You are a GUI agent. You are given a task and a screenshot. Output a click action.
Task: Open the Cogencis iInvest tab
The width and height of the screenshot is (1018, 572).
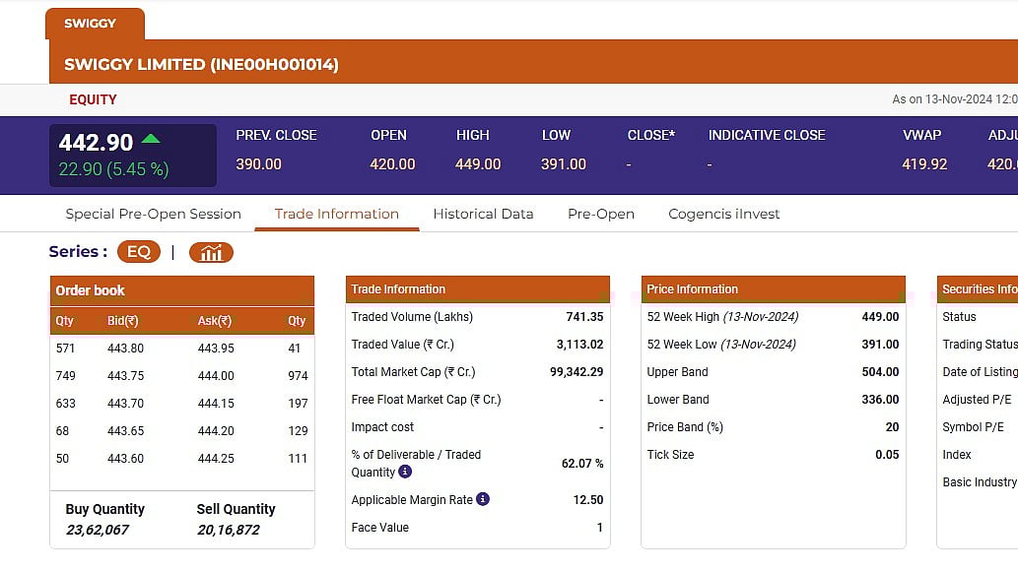coord(723,214)
